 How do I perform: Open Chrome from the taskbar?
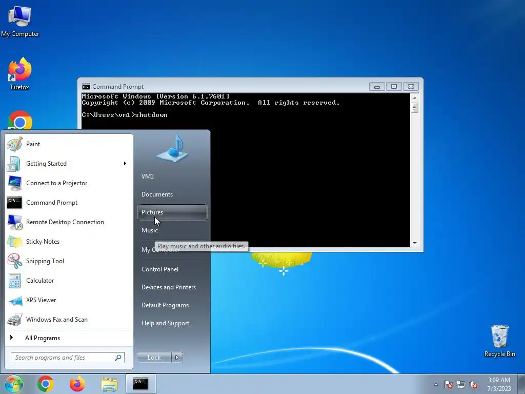point(46,384)
